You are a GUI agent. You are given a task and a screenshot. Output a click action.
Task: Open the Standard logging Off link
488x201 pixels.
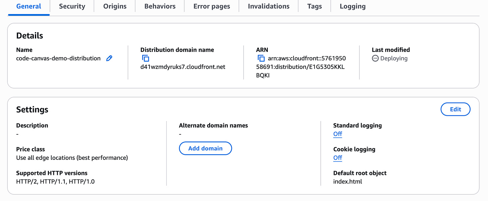tap(338, 134)
